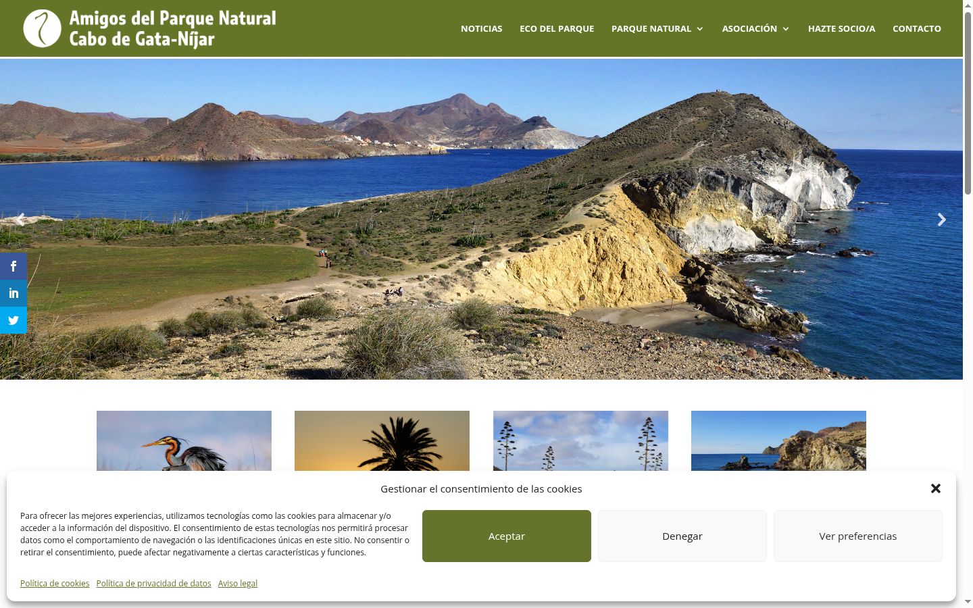Accept cookies with Aceptar button
The width and height of the screenshot is (973, 608).
507,536
